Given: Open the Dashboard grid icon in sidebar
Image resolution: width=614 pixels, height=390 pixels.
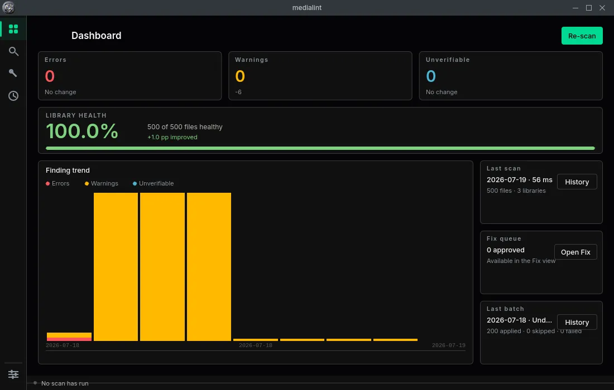Looking at the screenshot, I should pyautogui.click(x=13, y=29).
